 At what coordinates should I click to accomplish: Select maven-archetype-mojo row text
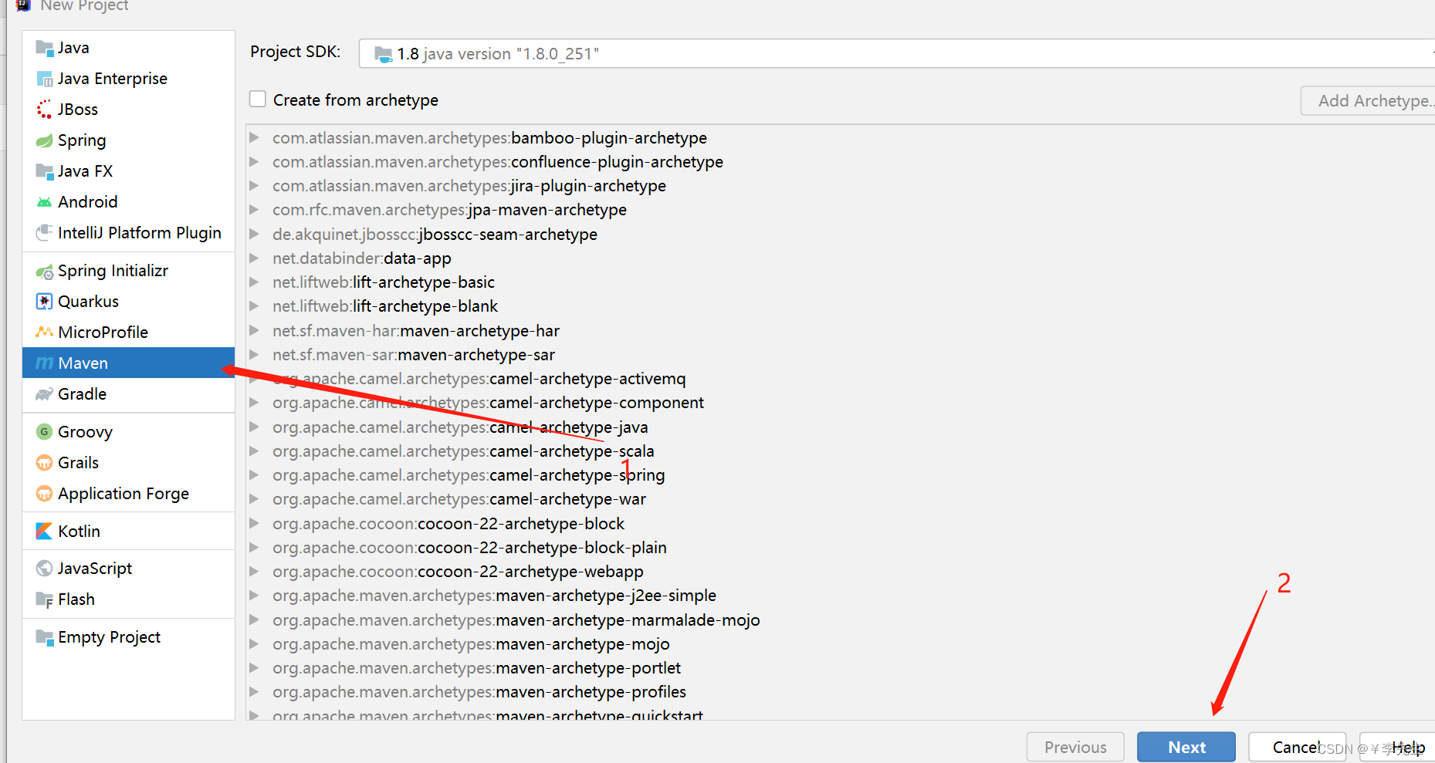click(x=471, y=644)
